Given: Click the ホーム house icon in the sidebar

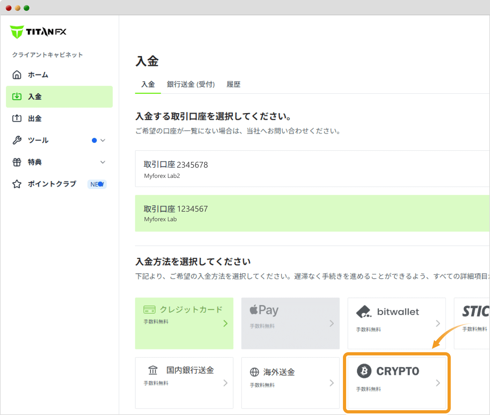Looking at the screenshot, I should click(17, 75).
